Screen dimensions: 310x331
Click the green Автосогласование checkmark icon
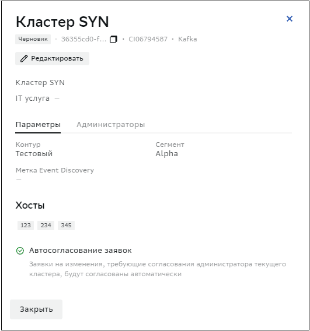click(x=20, y=251)
